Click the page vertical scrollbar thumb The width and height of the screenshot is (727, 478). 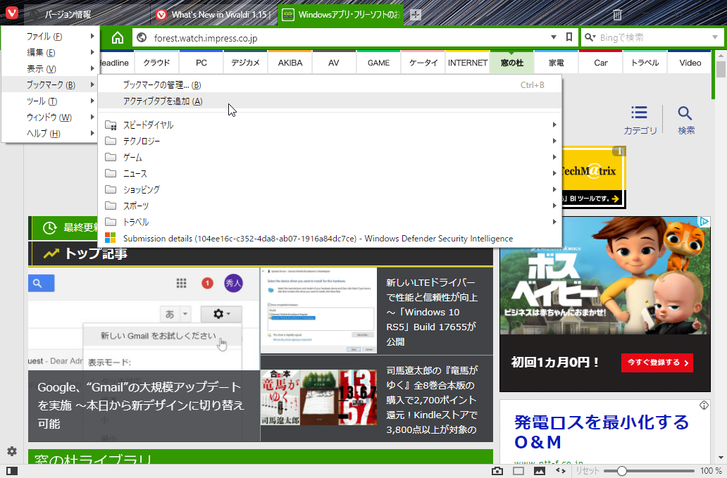point(721,70)
